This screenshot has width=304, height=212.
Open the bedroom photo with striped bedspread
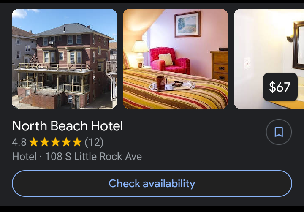point(176,59)
